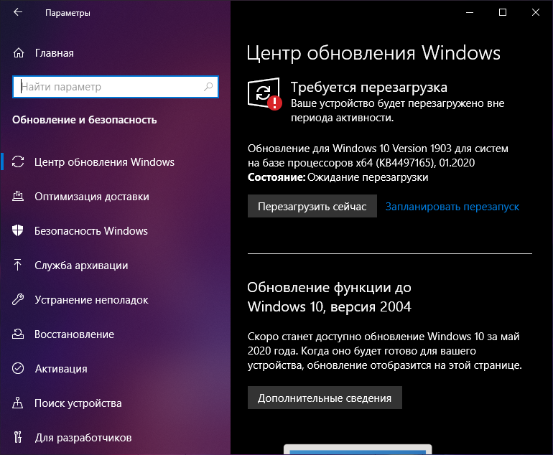Click the Оптимизация доставки icon

pos(18,196)
